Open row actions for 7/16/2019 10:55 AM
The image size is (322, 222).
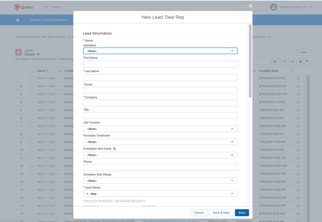(298, 166)
